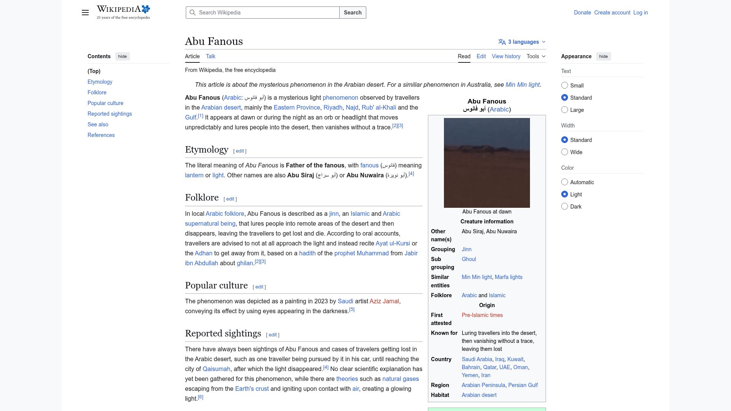The width and height of the screenshot is (731, 411).
Task: Edit the Popular culture section
Action: pyautogui.click(x=259, y=287)
